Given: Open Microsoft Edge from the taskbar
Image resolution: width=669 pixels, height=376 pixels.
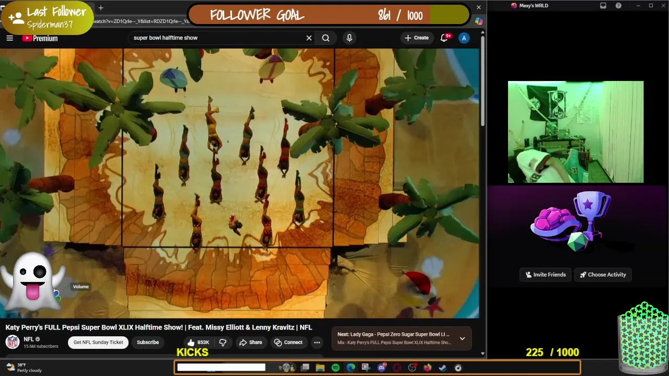Looking at the screenshot, I should coord(351,368).
